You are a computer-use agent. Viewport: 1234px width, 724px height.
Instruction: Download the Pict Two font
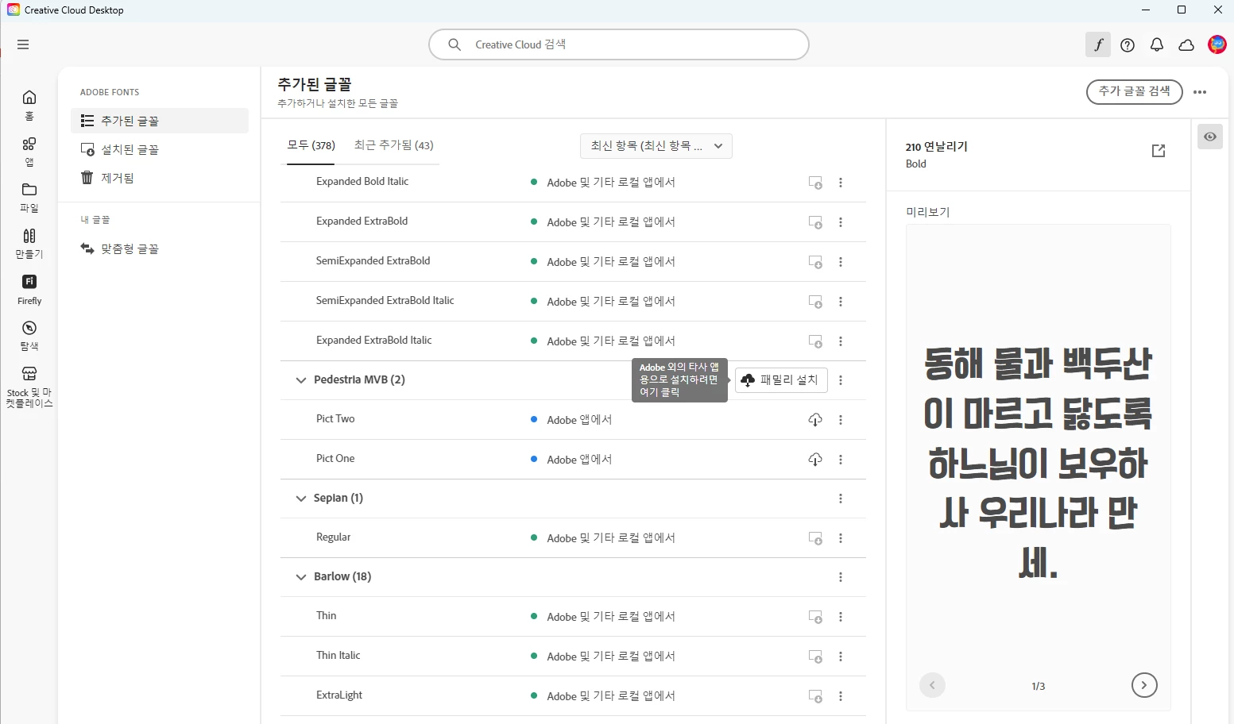point(815,420)
